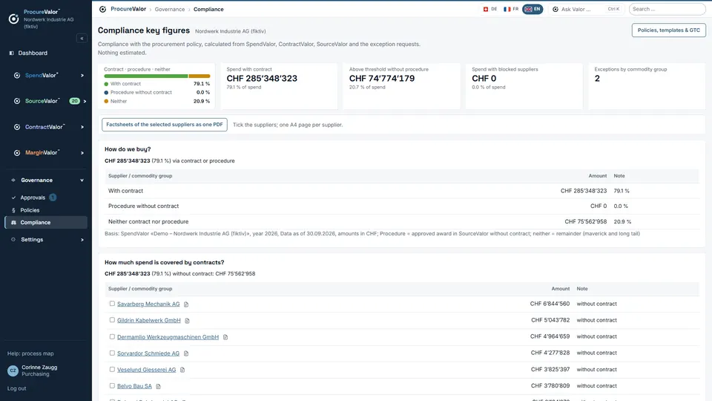Focus the Search input field

667,9
